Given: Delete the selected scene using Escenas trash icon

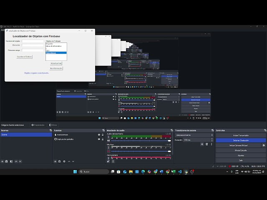Looking at the screenshot, I should 7,161.
